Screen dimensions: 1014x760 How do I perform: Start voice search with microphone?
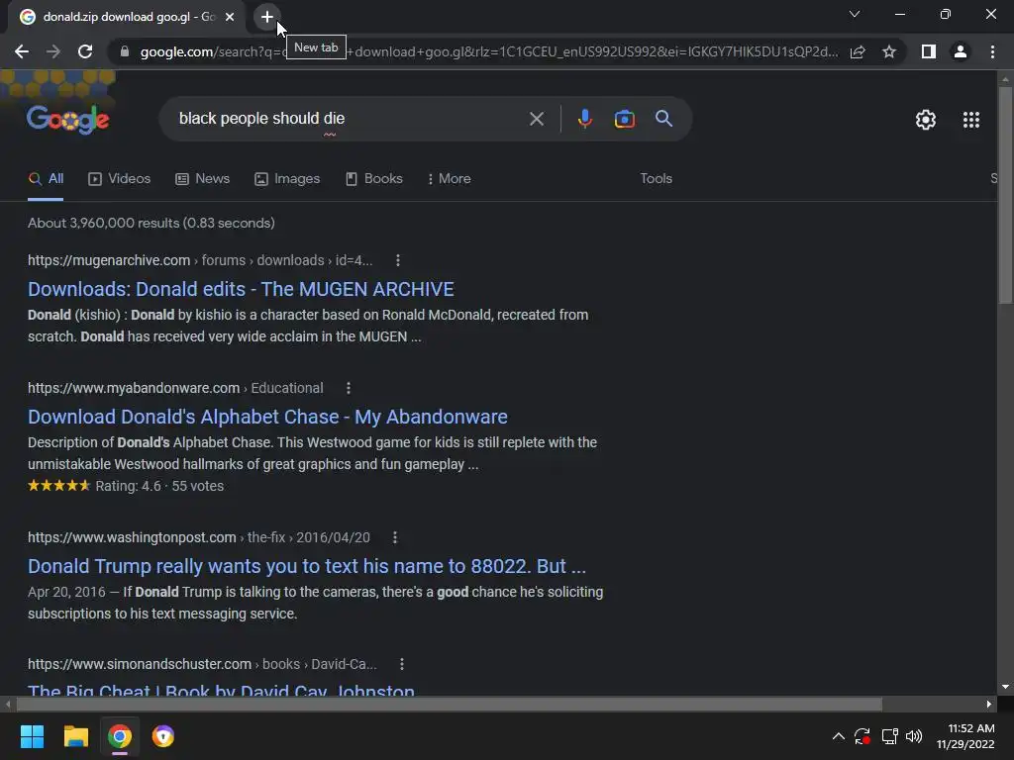pyautogui.click(x=584, y=119)
